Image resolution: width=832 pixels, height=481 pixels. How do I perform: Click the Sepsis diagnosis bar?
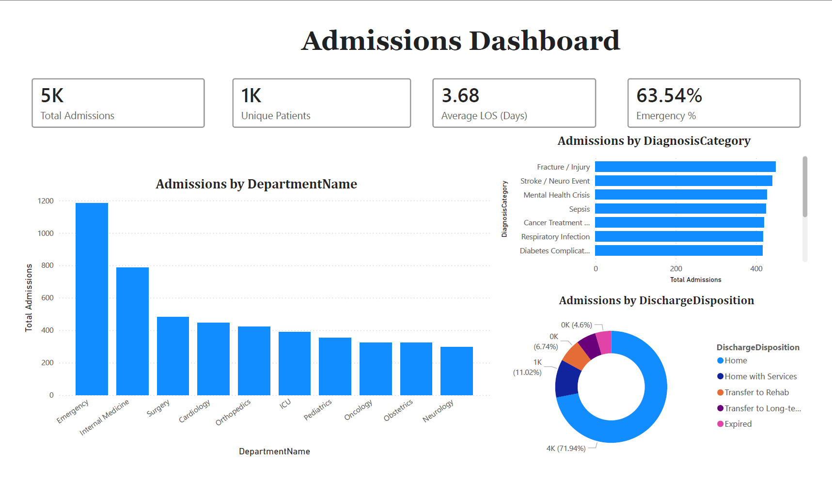pyautogui.click(x=680, y=209)
